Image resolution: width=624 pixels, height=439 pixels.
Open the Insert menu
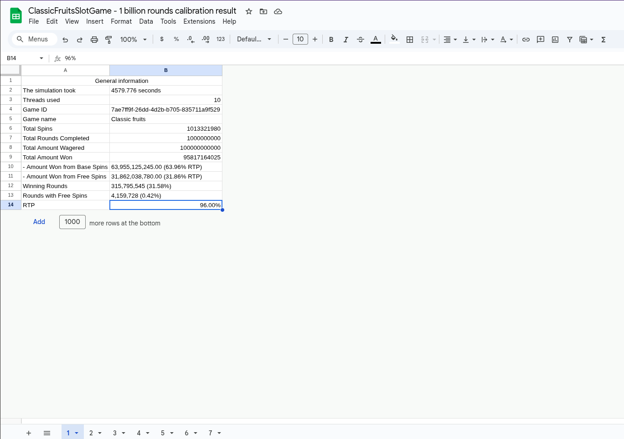(x=95, y=21)
